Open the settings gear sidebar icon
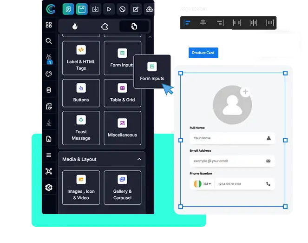 (49, 187)
